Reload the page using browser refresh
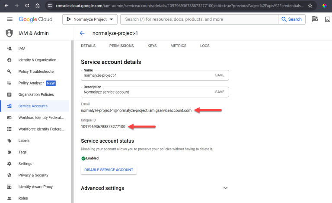The image size is (332, 203). [x=27, y=6]
